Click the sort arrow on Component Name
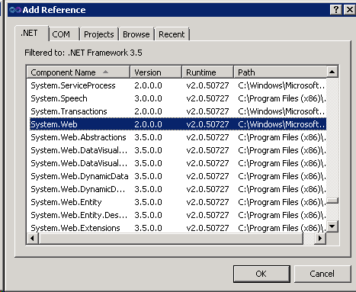The height and width of the screenshot is (292, 356). (x=105, y=72)
